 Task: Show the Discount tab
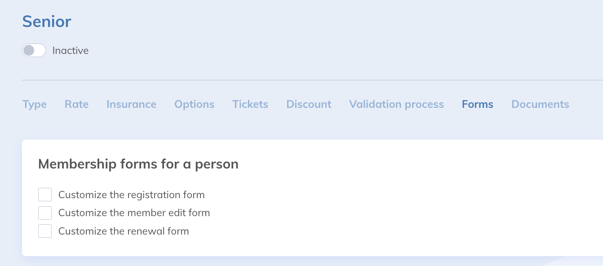tap(309, 104)
